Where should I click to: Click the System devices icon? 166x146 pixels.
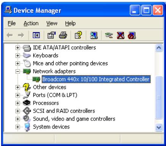(x=27, y=127)
